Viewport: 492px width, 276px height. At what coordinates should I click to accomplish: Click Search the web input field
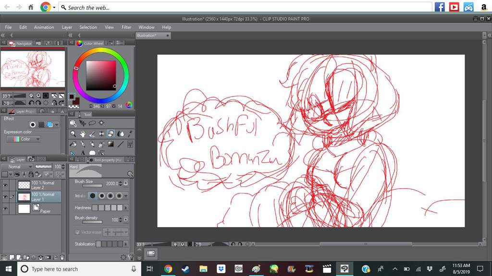click(x=246, y=7)
